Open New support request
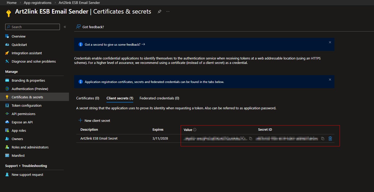Screen dimensions: 374x192 tap(27, 175)
